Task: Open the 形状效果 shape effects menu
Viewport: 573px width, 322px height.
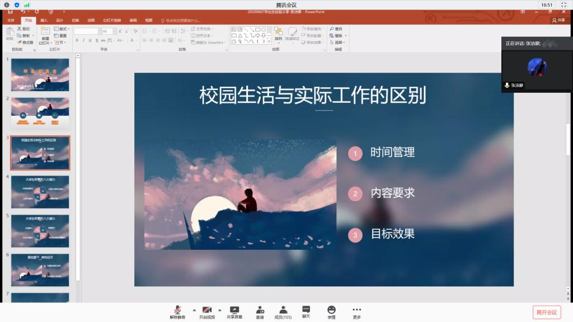Action: 313,42
